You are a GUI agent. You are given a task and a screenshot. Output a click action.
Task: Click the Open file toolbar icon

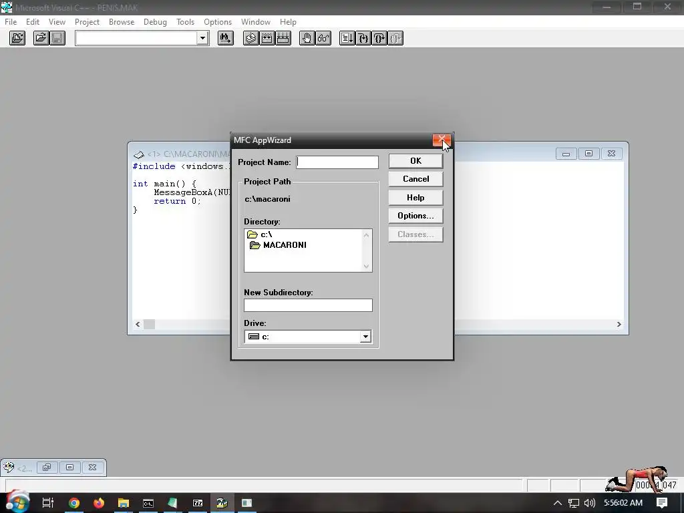[x=41, y=38]
